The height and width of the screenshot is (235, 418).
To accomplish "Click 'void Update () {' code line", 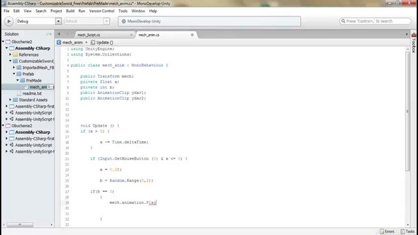I will 100,125.
